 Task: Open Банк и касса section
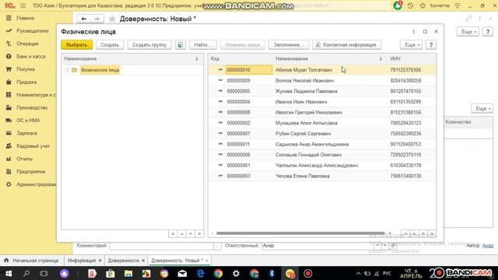point(31,56)
